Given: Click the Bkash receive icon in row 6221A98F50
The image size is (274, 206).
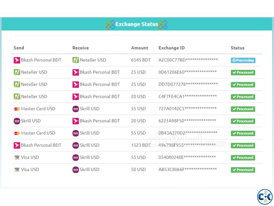Looking at the screenshot, I should (76, 121).
